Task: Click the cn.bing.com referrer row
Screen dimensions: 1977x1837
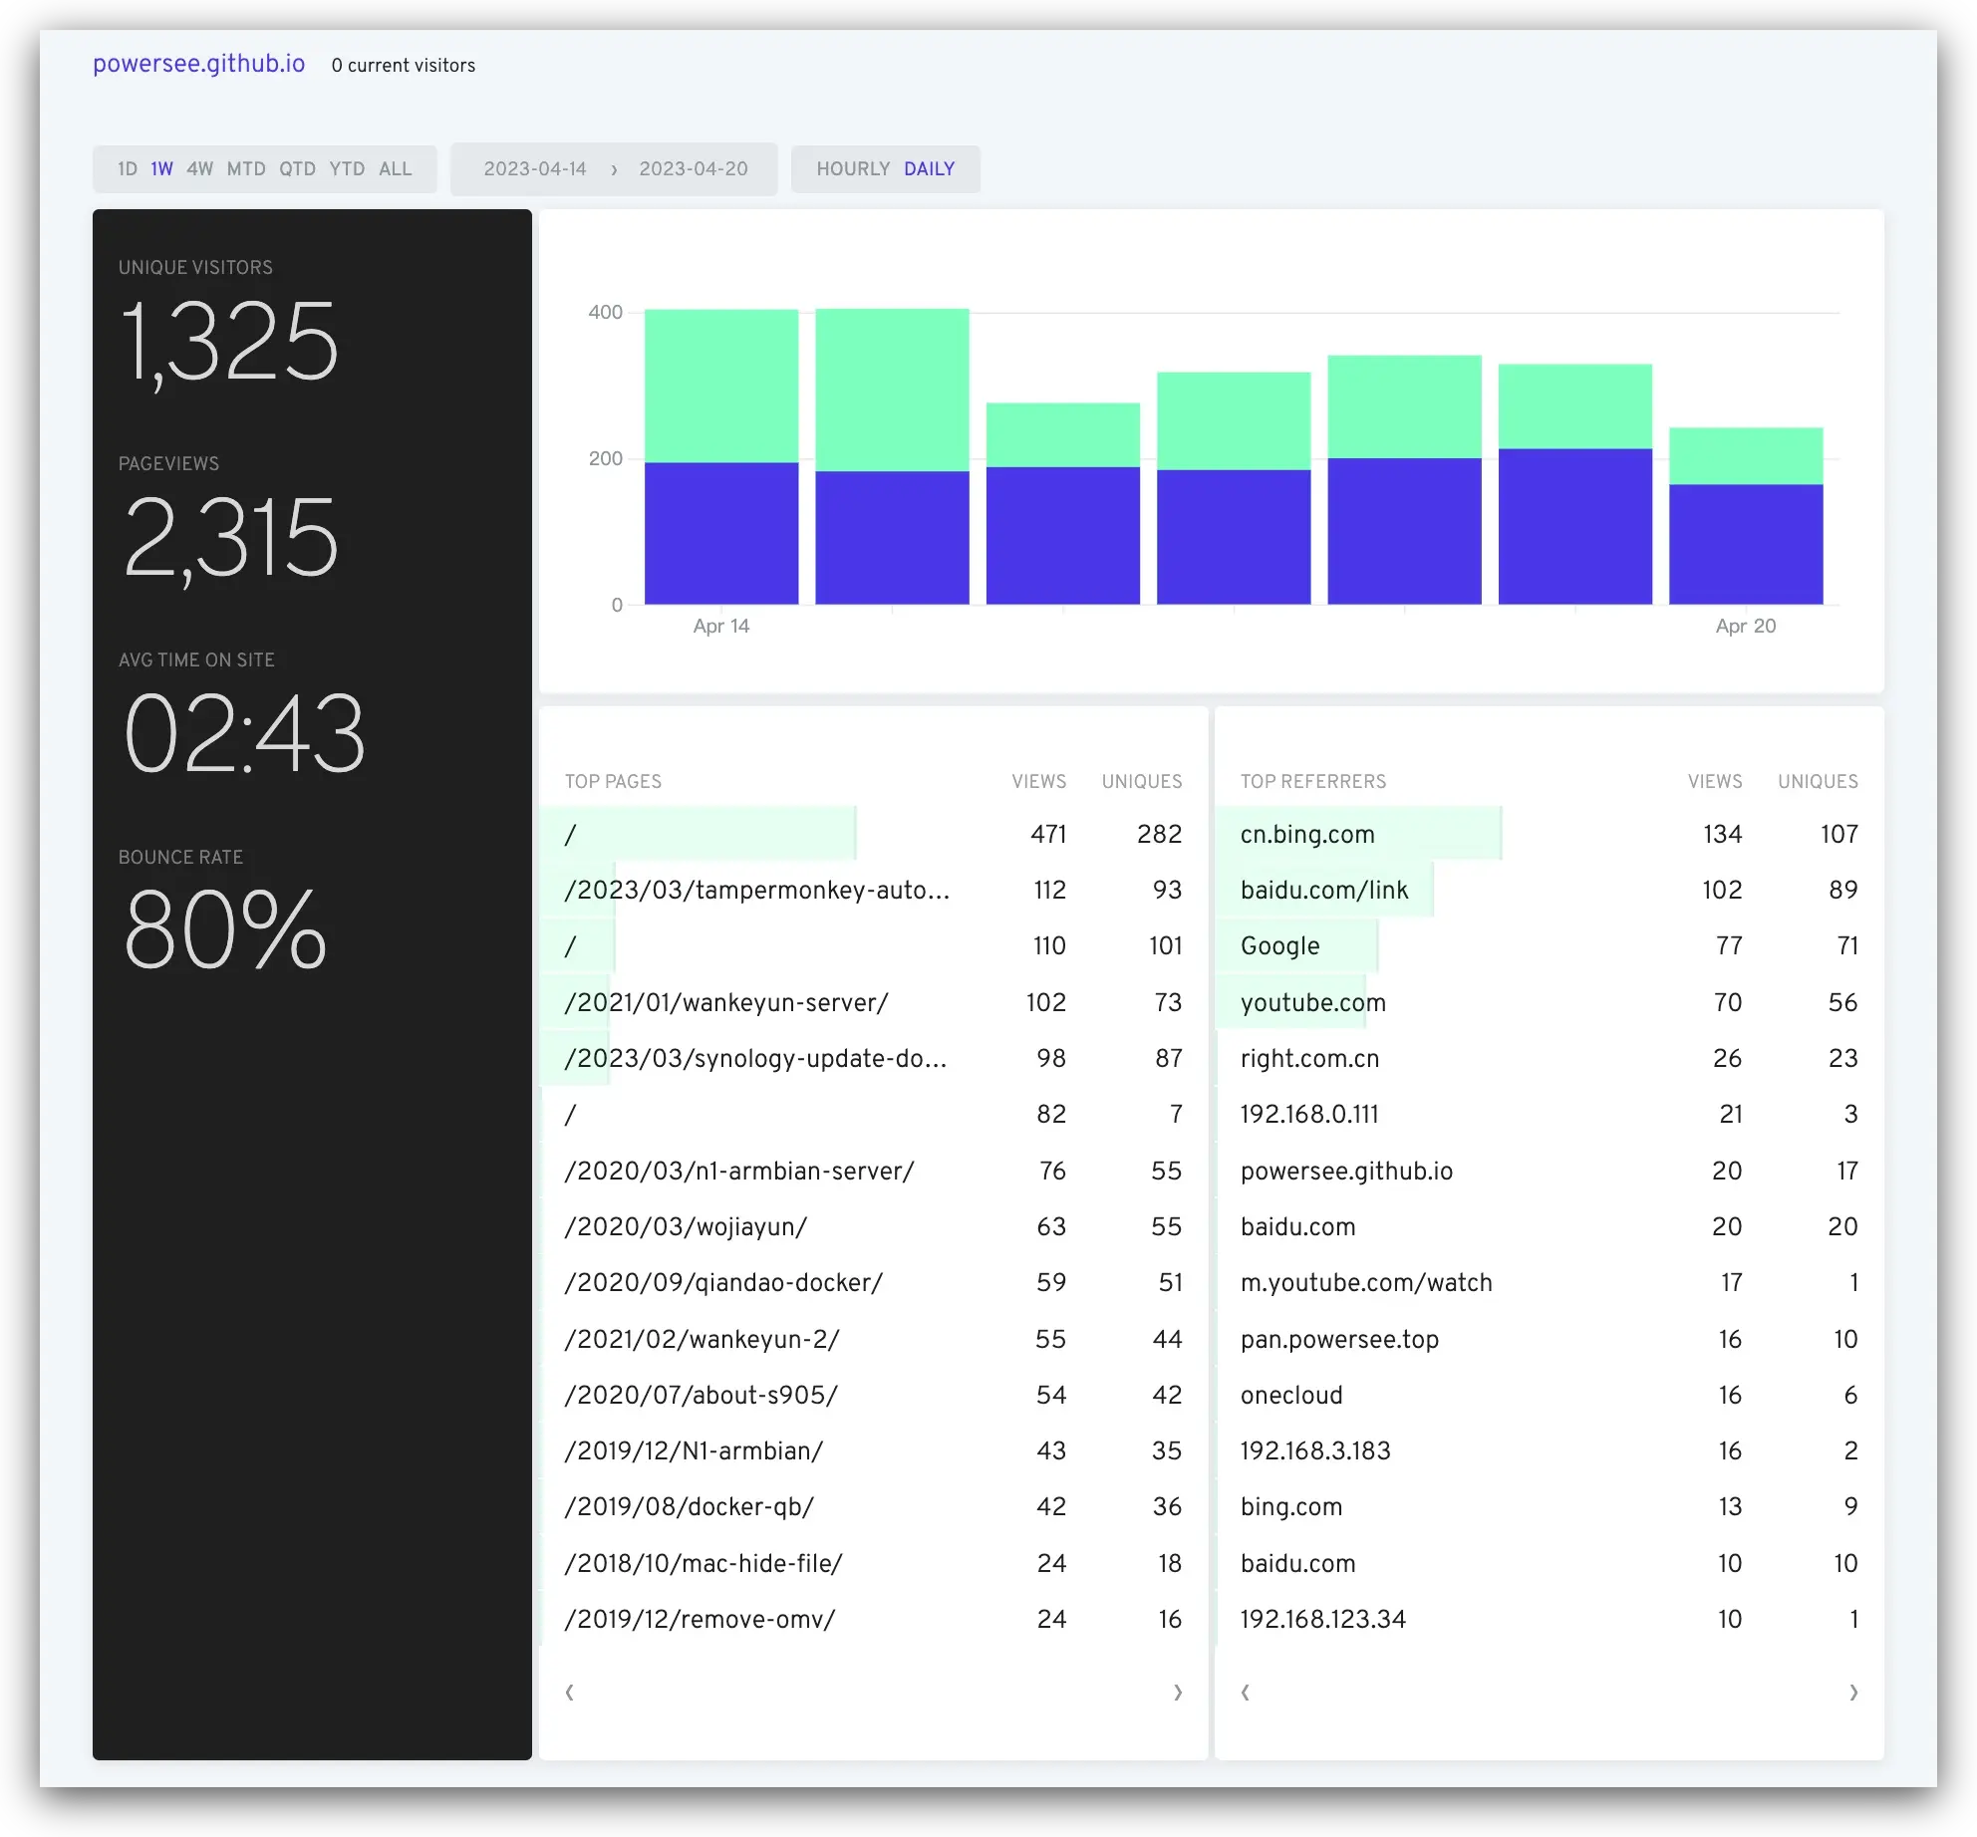Action: point(1307,835)
